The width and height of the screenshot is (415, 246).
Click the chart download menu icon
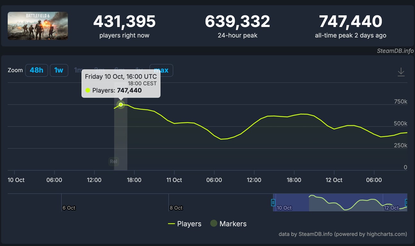(401, 72)
